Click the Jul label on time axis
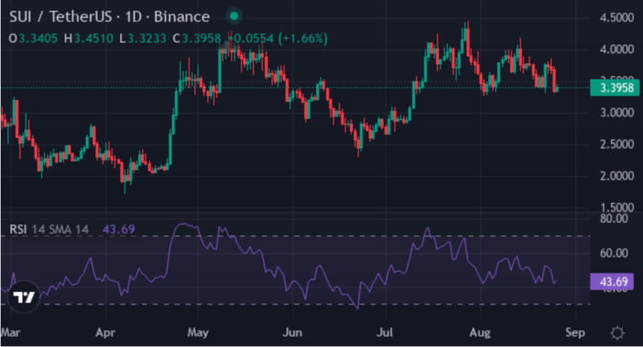Viewport: 643px width, 347px height. pos(385,333)
